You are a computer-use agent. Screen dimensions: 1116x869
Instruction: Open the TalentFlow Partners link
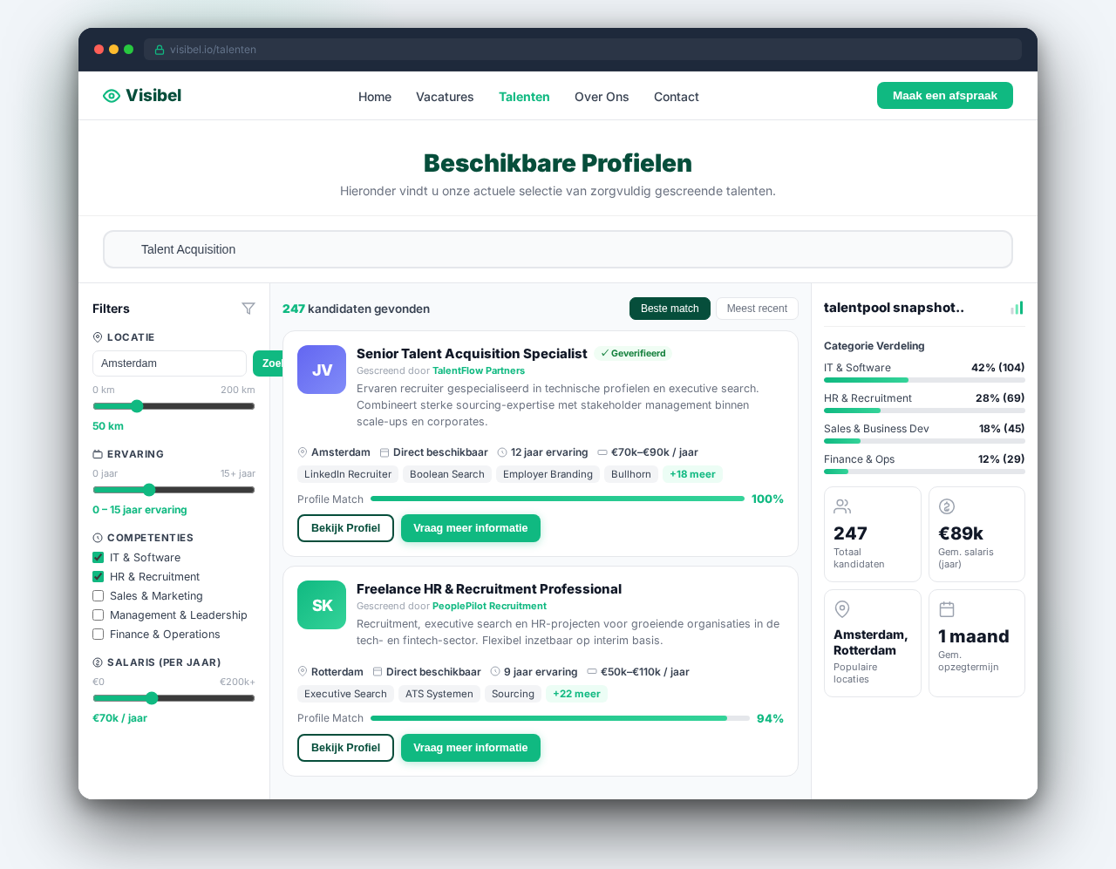click(x=479, y=370)
